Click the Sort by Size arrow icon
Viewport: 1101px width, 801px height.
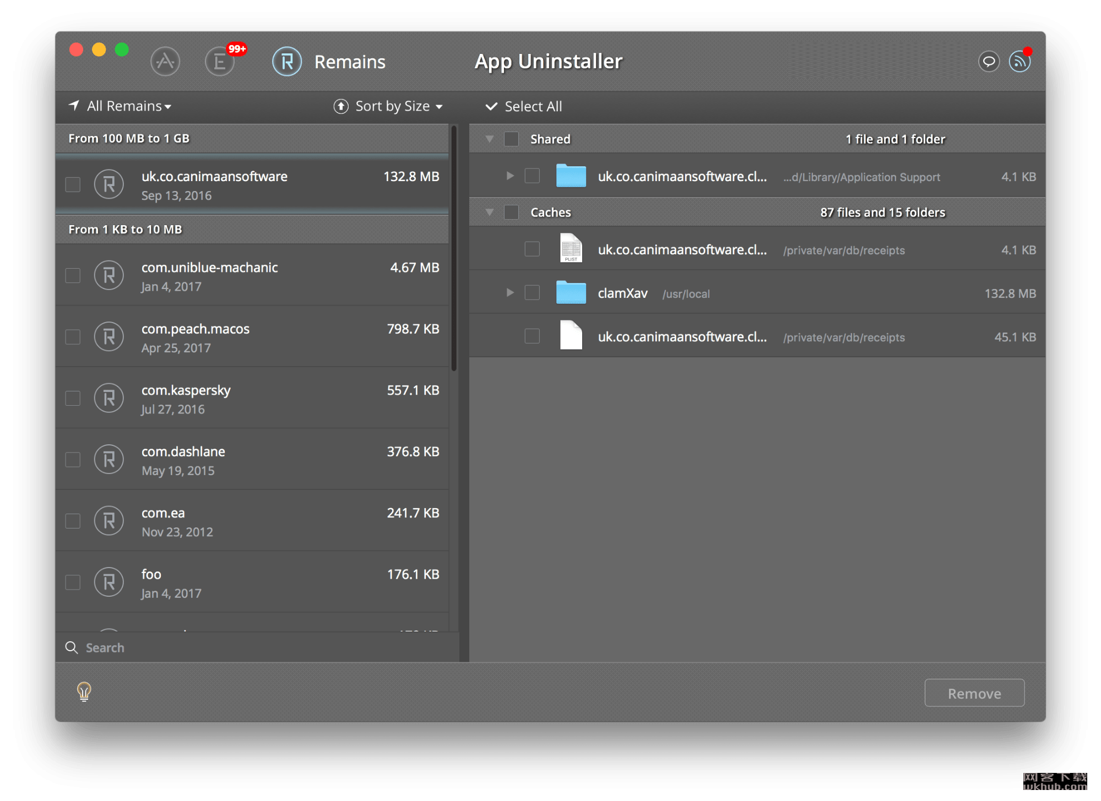point(341,106)
